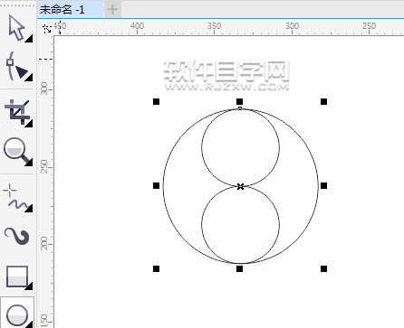This screenshot has height=328, width=404.
Task: Choose the Artistic Media tool
Action: click(16, 236)
